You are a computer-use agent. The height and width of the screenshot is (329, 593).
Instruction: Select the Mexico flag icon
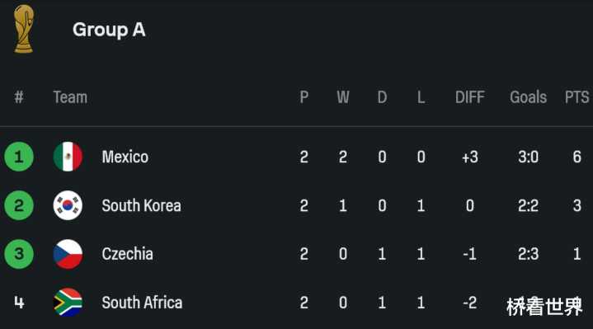[68, 157]
